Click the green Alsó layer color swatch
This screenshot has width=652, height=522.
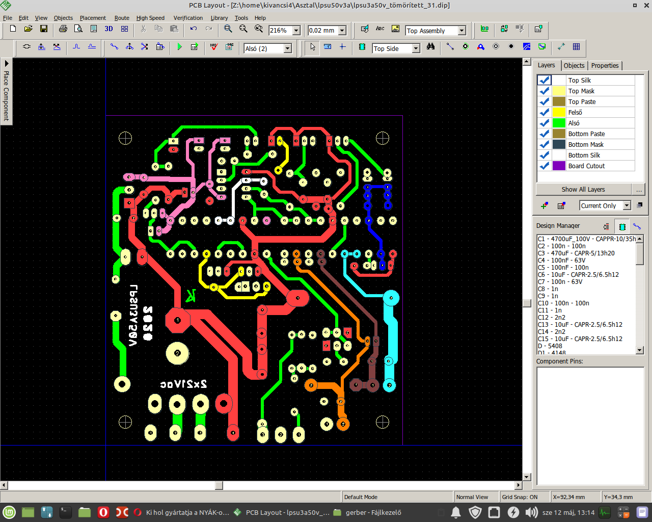[559, 123]
